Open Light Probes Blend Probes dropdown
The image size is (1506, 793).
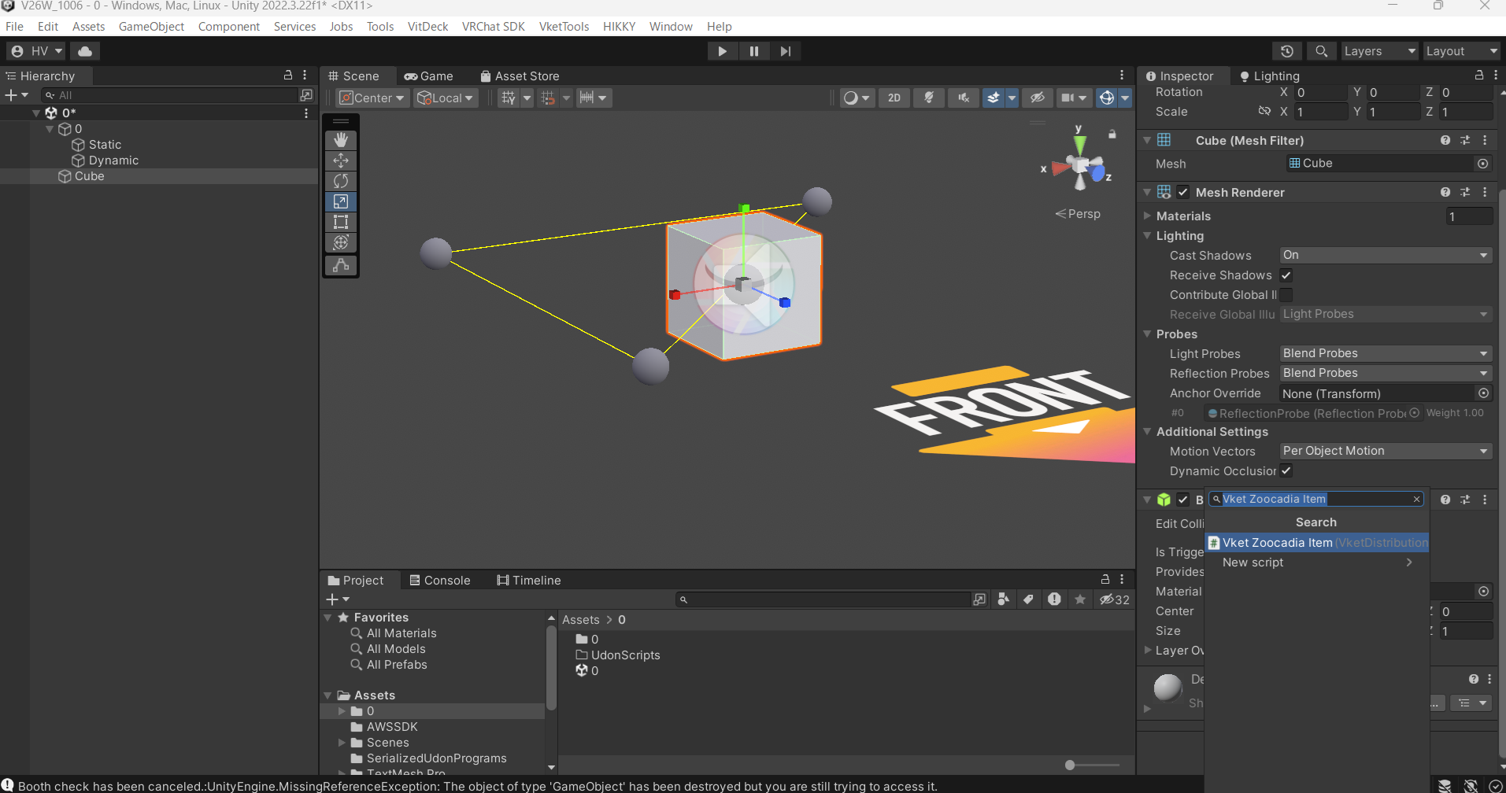tap(1386, 353)
